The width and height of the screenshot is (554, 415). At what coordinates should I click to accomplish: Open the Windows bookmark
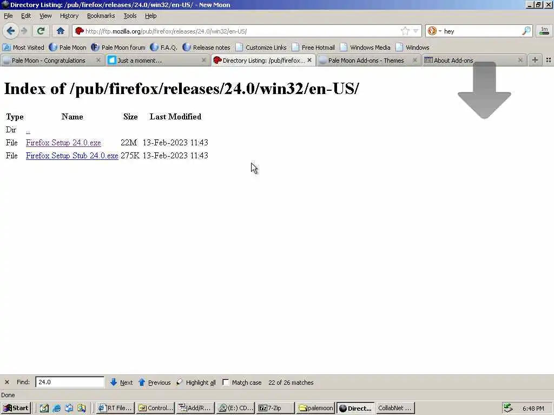412,48
